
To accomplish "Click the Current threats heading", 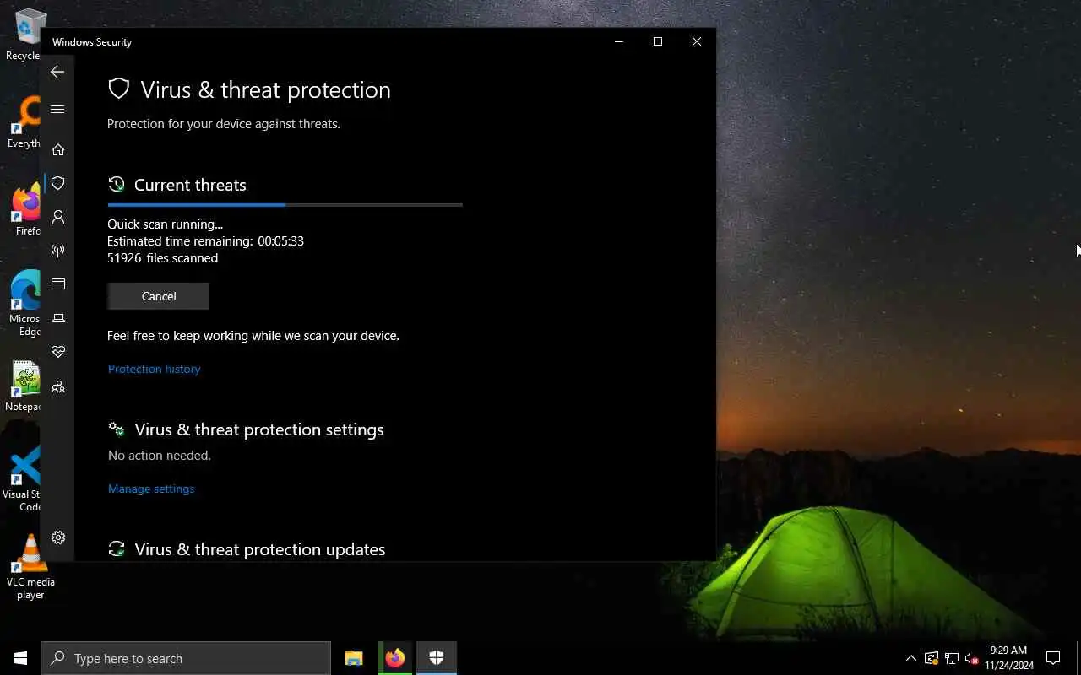I will pos(190,185).
